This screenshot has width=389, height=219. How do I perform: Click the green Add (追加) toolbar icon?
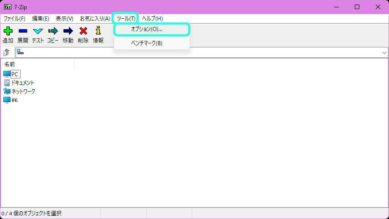click(8, 31)
